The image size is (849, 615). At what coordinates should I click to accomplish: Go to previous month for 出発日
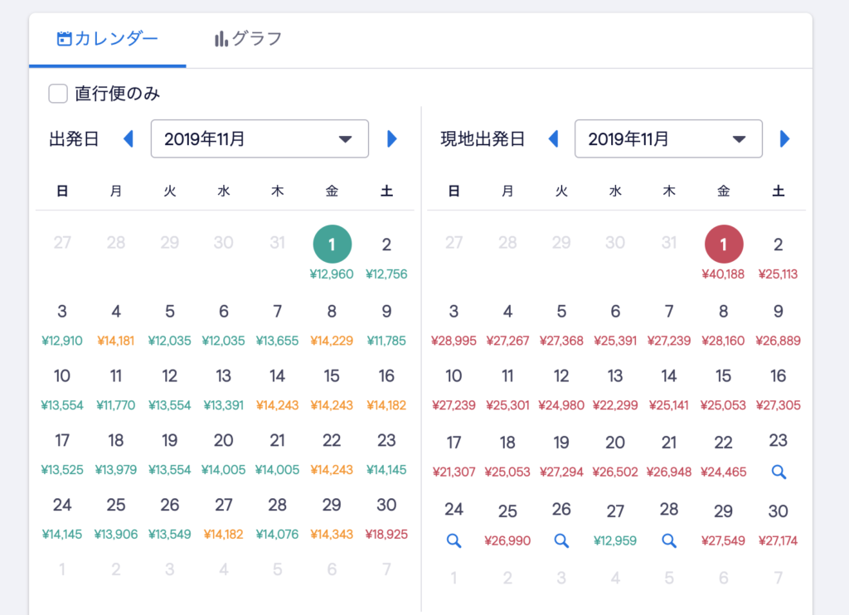point(128,139)
